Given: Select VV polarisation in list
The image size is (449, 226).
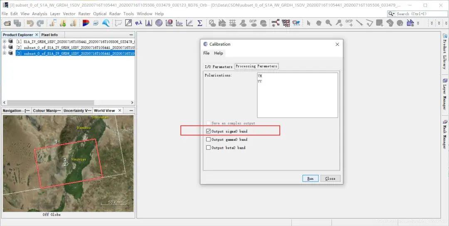Looking at the screenshot, I should (x=260, y=81).
